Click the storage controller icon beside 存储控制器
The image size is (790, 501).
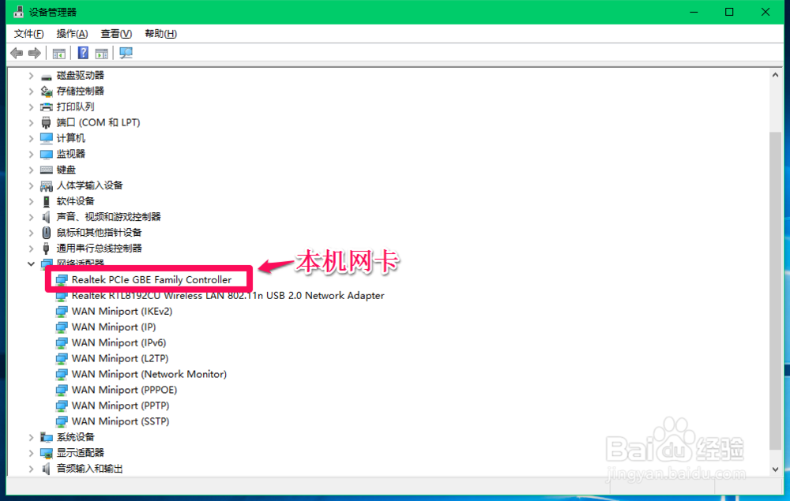47,92
